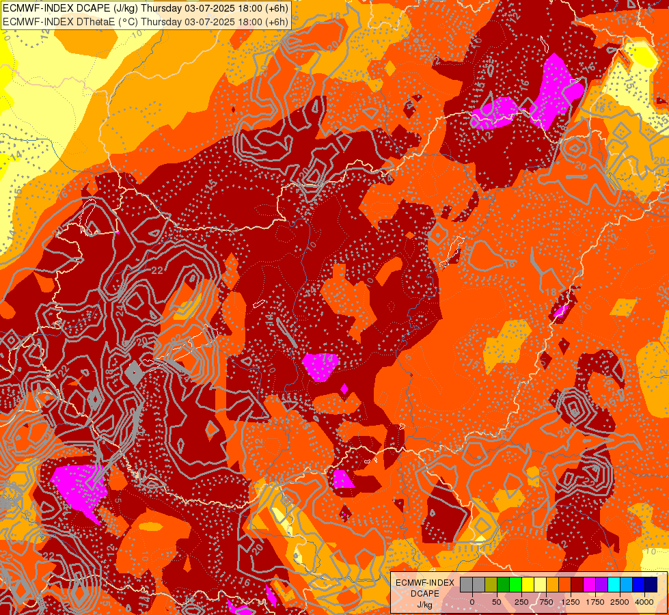Image resolution: width=669 pixels, height=615 pixels.
Task: Click the legend value 4000
Action: [644, 602]
